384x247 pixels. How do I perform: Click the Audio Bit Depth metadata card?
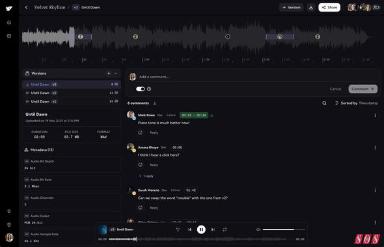coord(72,164)
